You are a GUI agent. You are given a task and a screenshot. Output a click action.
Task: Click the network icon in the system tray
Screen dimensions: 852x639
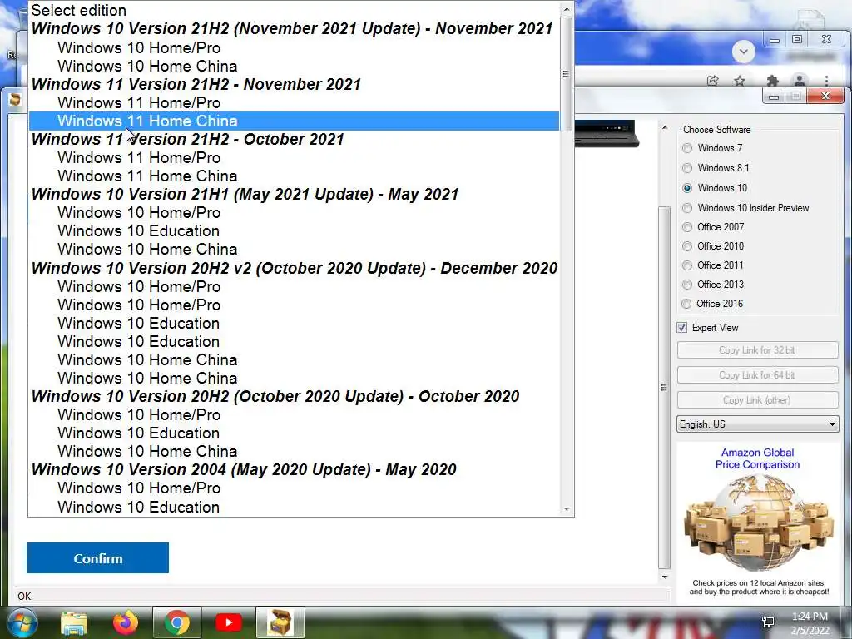[768, 622]
